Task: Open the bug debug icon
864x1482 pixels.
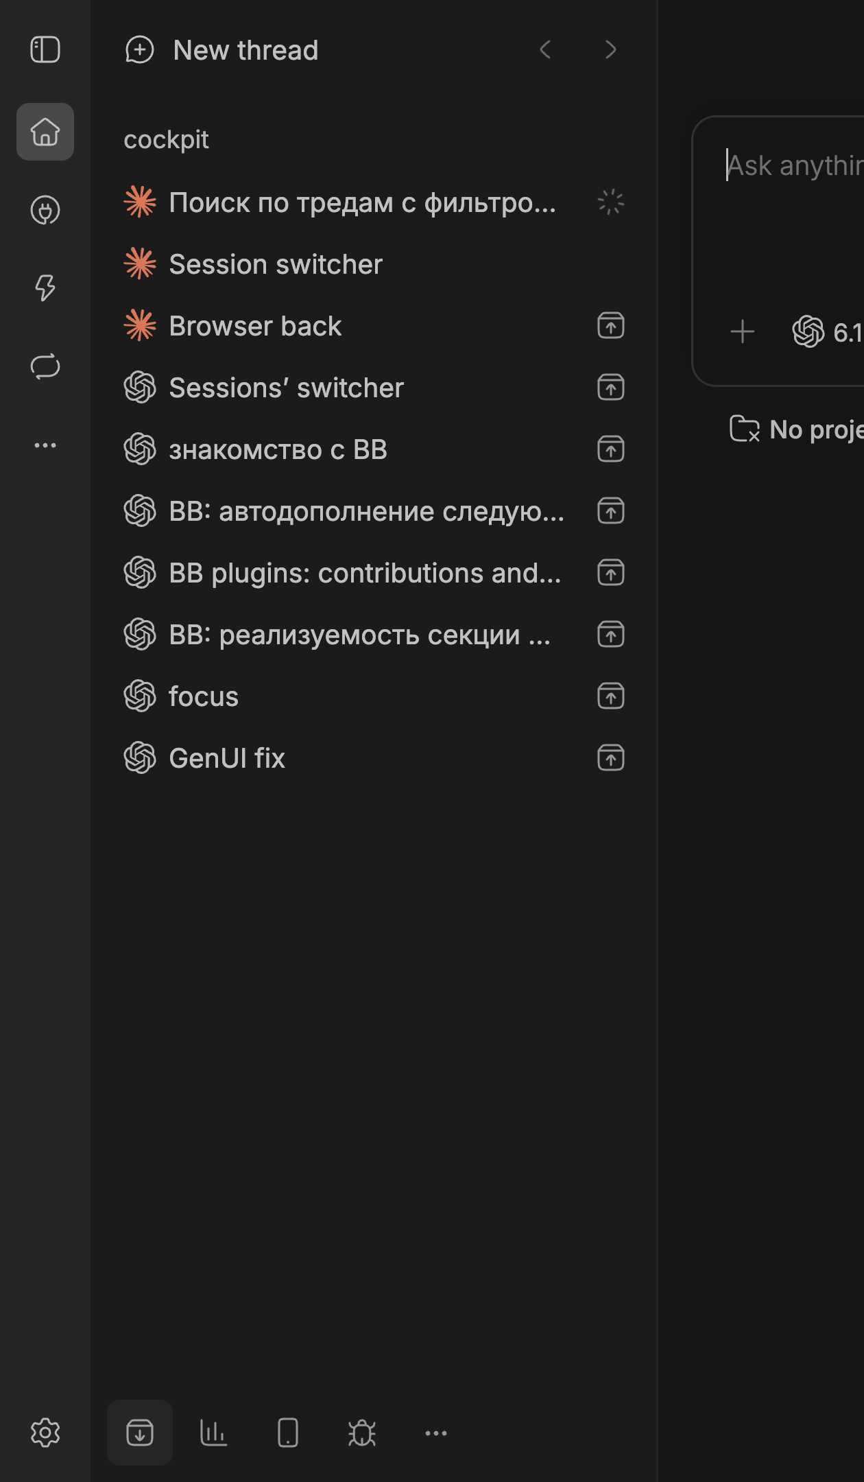Action: point(362,1433)
